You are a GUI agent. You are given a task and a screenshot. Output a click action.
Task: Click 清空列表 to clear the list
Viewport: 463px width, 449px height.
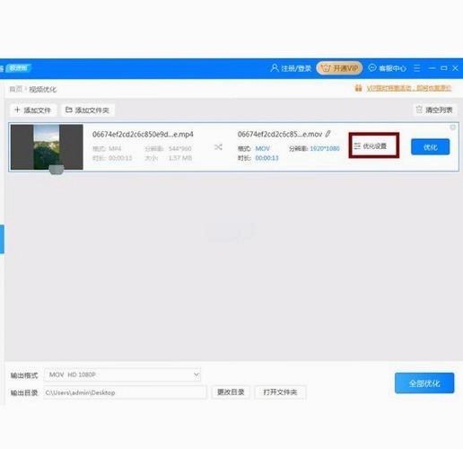pos(435,110)
